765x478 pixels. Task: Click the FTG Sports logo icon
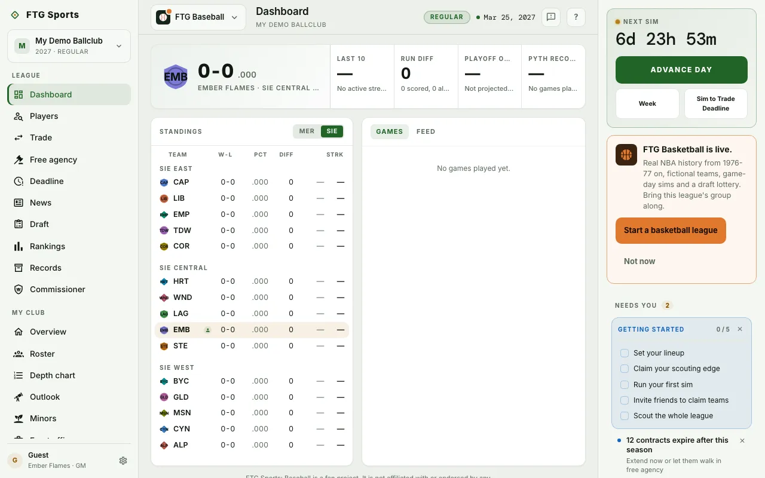click(15, 15)
